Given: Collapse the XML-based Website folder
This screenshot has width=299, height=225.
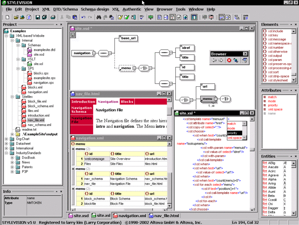Looking at the screenshot, I should pos(6,36).
